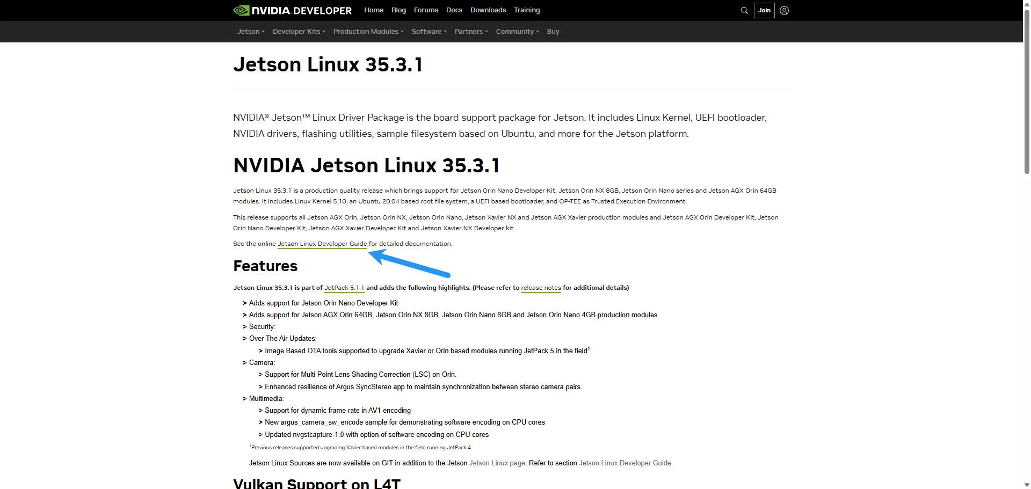Open the search magnifier icon
This screenshot has width=1031, height=489.
(744, 10)
